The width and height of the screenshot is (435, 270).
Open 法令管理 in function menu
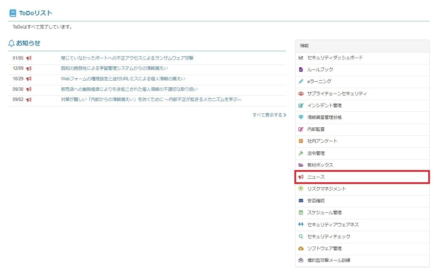click(362, 153)
